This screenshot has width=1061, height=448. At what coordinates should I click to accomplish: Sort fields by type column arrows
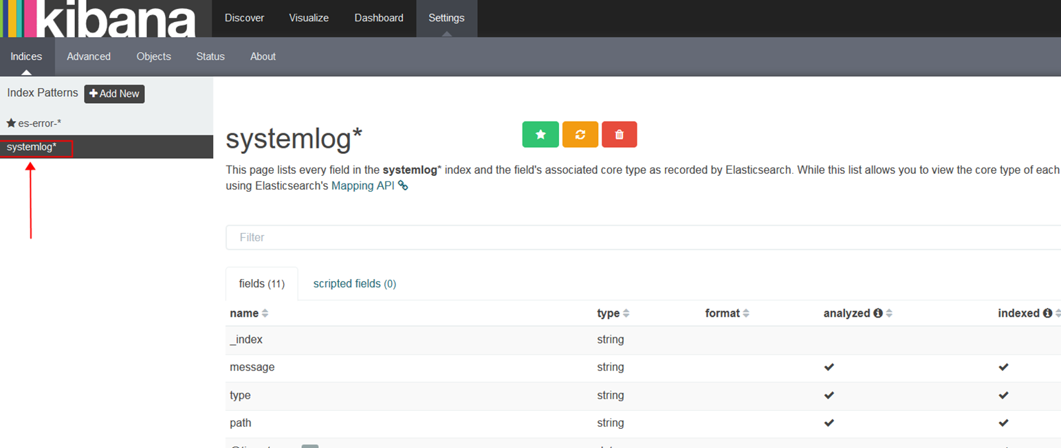pyautogui.click(x=626, y=313)
